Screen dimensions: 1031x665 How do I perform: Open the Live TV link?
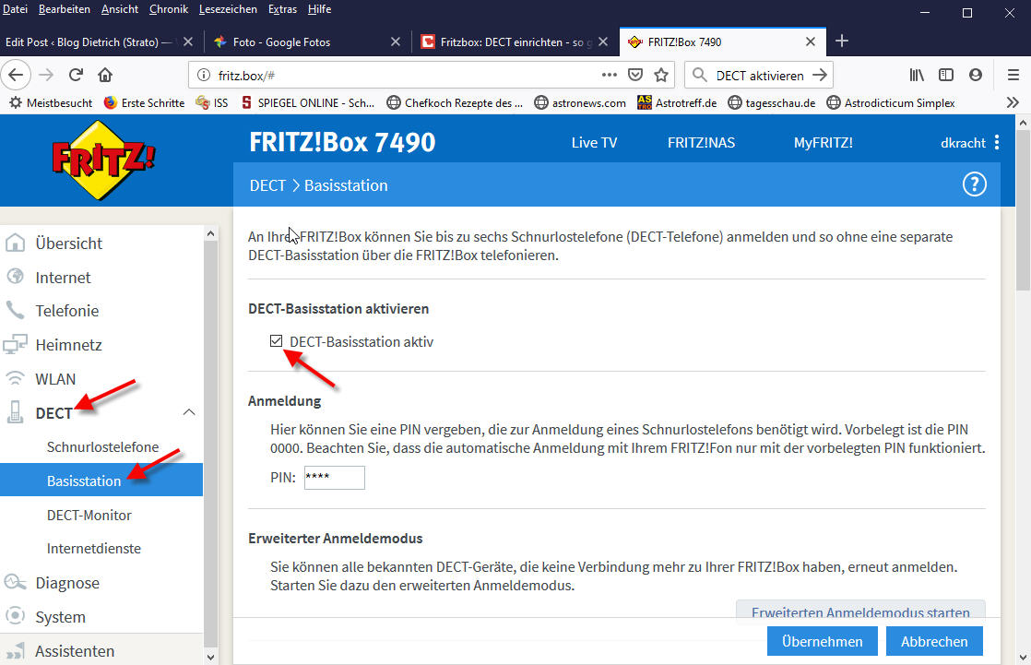pyautogui.click(x=594, y=143)
